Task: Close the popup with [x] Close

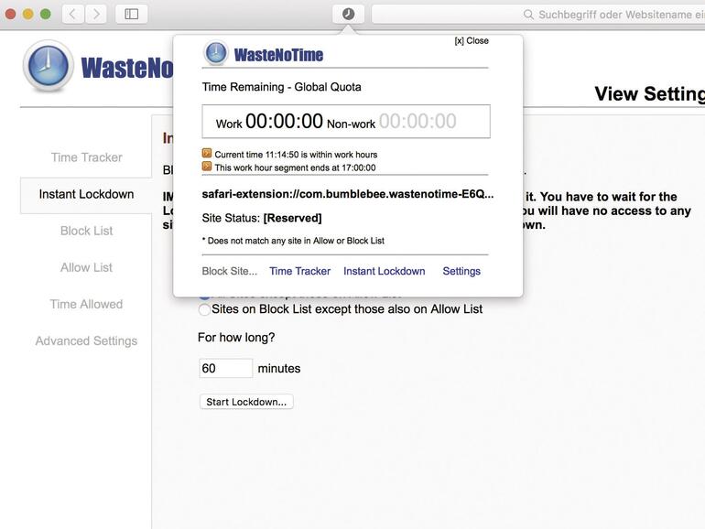Action: [x=472, y=41]
